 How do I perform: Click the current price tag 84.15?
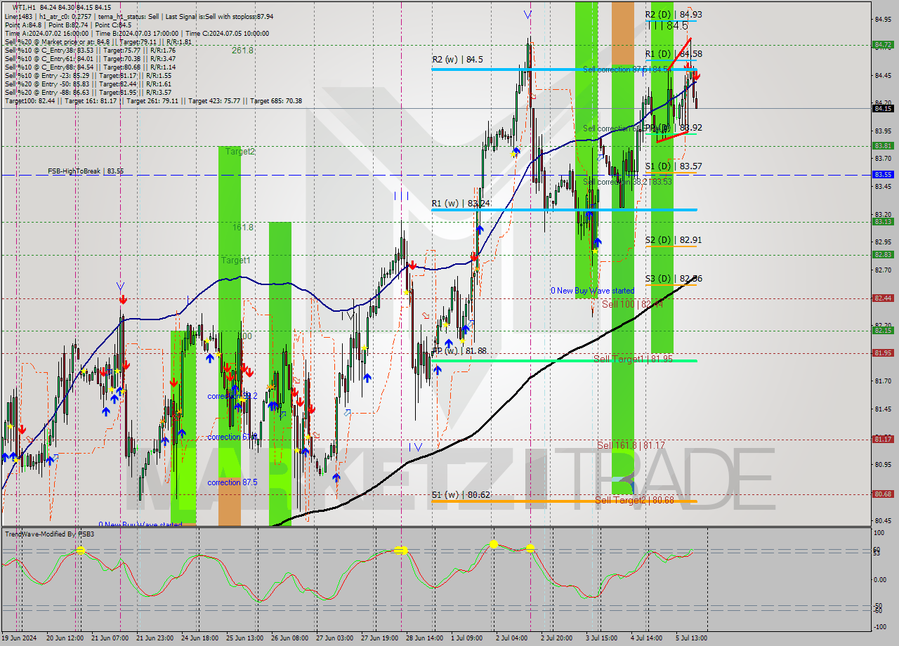[x=883, y=108]
